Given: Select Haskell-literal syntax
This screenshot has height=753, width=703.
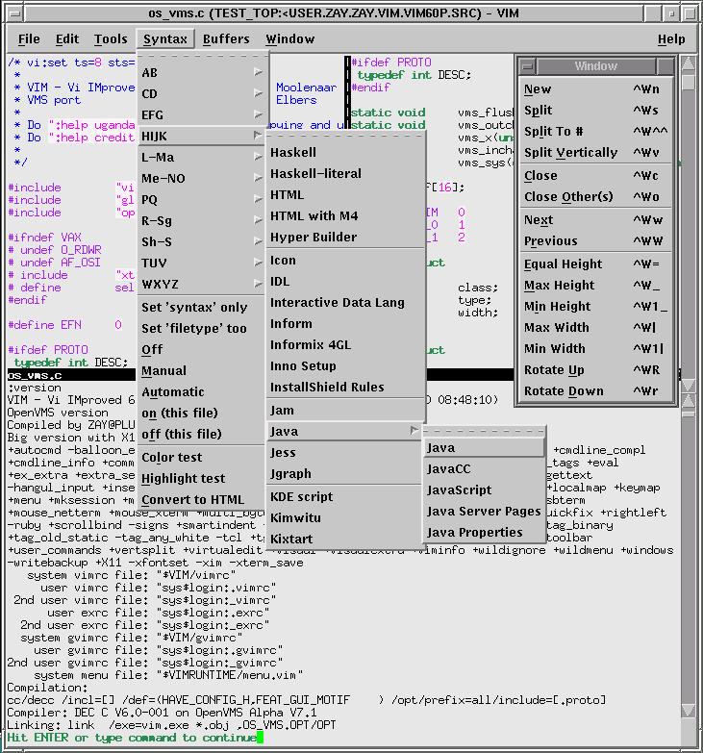Looking at the screenshot, I should pyautogui.click(x=345, y=173).
